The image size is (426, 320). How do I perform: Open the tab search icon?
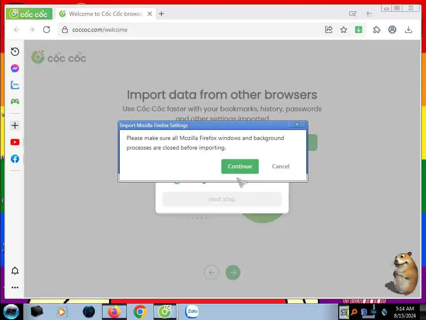tap(353, 14)
